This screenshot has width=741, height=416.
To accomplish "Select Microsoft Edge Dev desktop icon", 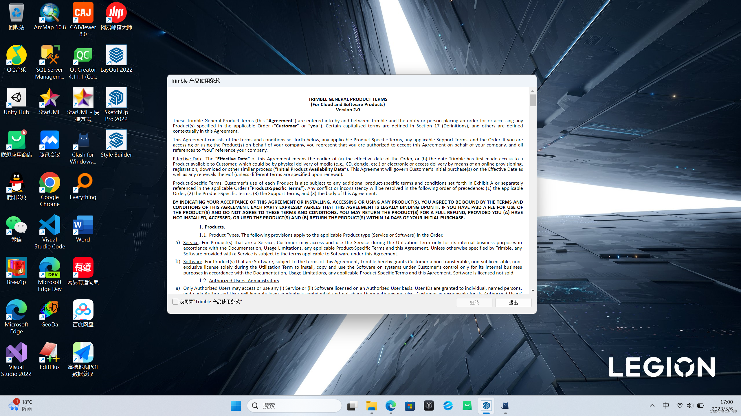I will [x=50, y=274].
